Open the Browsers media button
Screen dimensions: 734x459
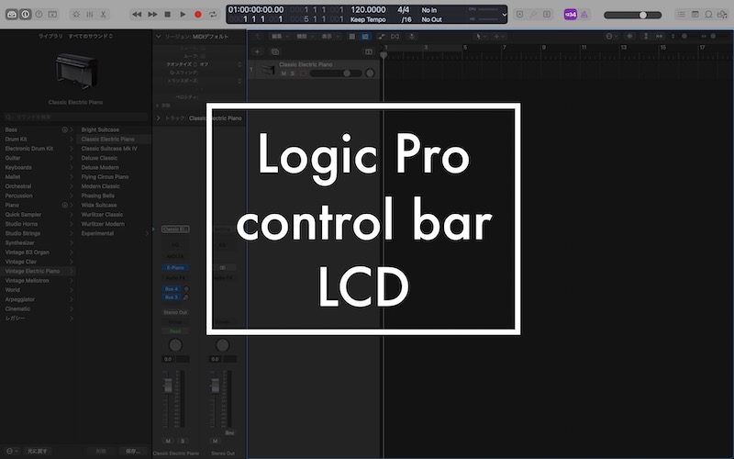(722, 15)
